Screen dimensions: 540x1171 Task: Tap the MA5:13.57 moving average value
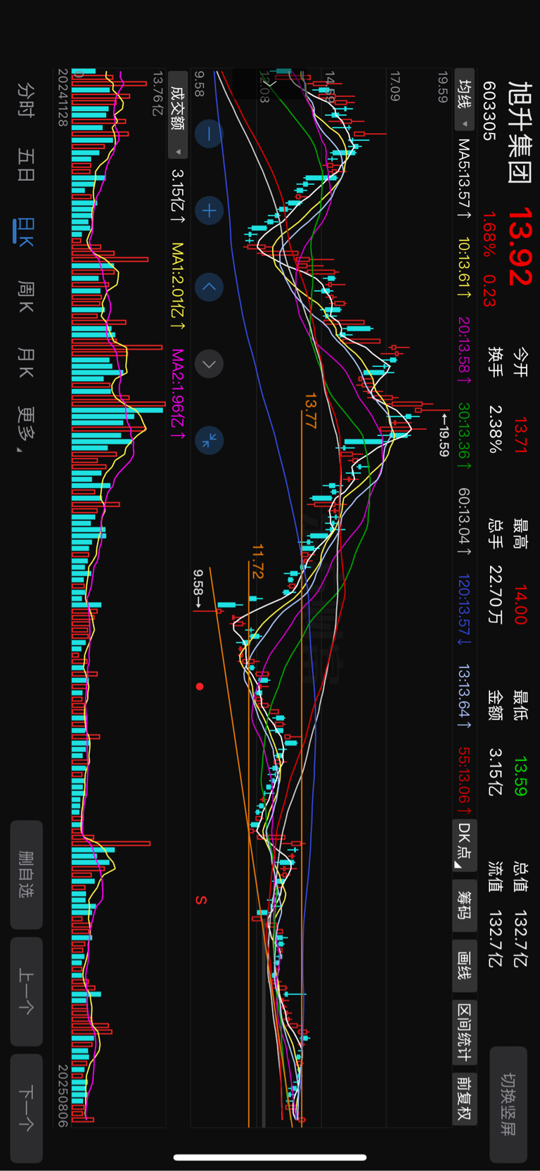point(464,178)
